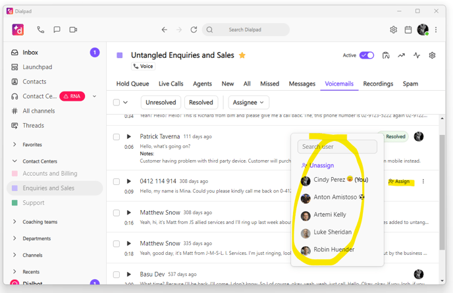This screenshot has width=453, height=293.
Task: Expand the Recents section
Action: [14, 272]
